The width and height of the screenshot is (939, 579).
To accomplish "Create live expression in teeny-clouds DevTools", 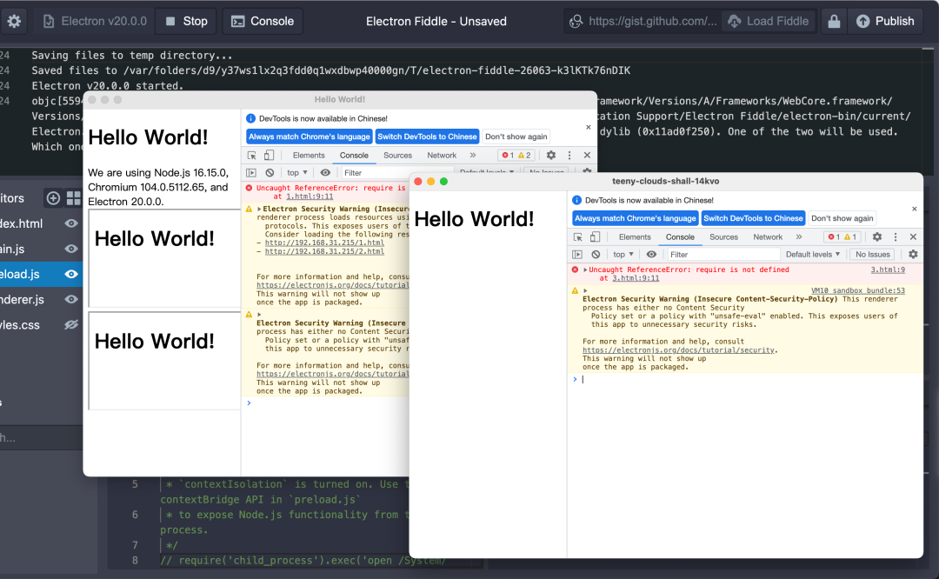I will coord(651,255).
